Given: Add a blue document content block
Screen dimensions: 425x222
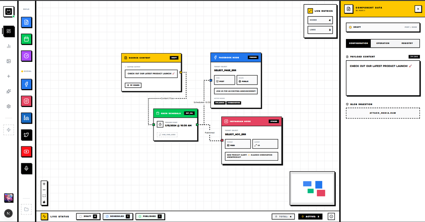Looking at the screenshot, I should point(26,22).
